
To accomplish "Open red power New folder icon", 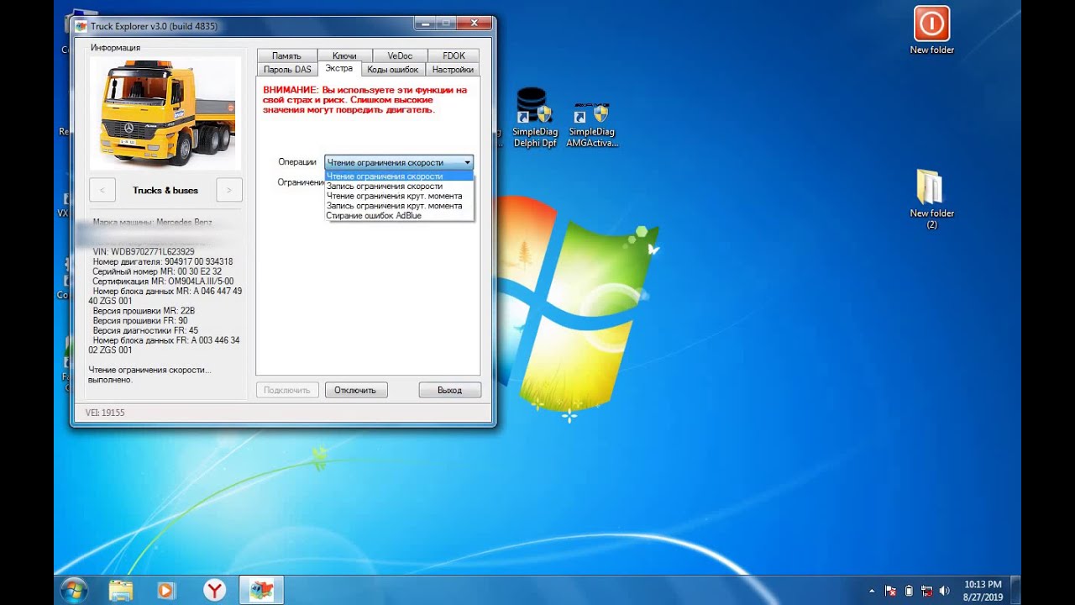I will (931, 30).
